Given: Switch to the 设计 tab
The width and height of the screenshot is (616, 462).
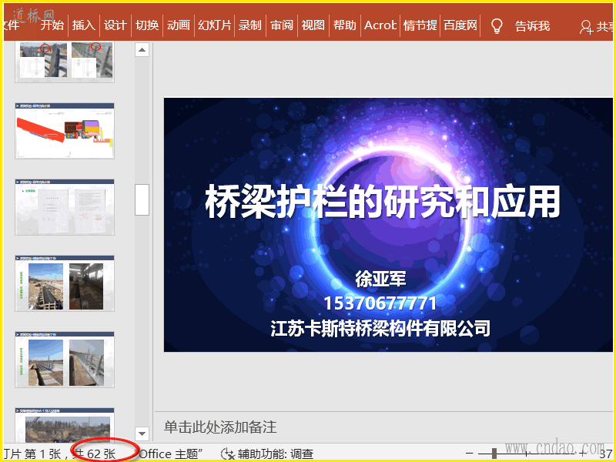Looking at the screenshot, I should tap(115, 25).
